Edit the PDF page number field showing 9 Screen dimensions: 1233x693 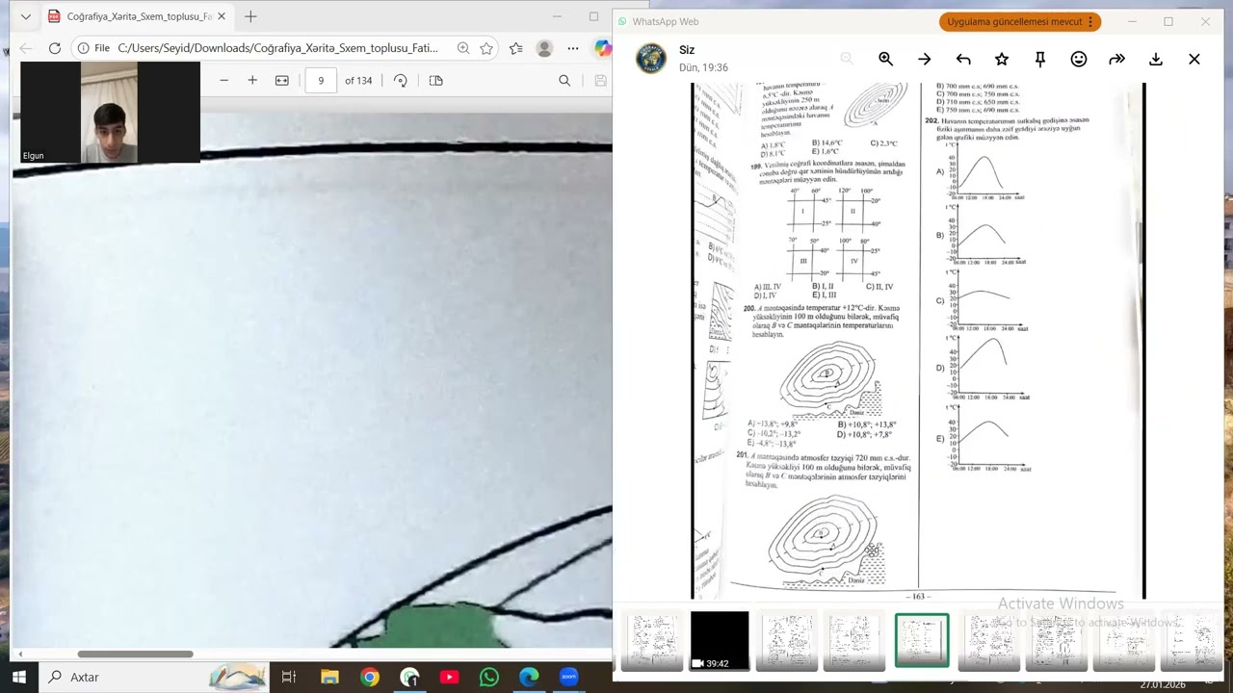point(321,81)
